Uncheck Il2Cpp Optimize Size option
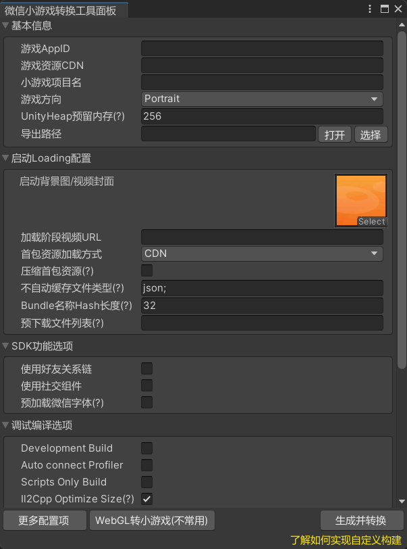407x549 pixels. 146,499
